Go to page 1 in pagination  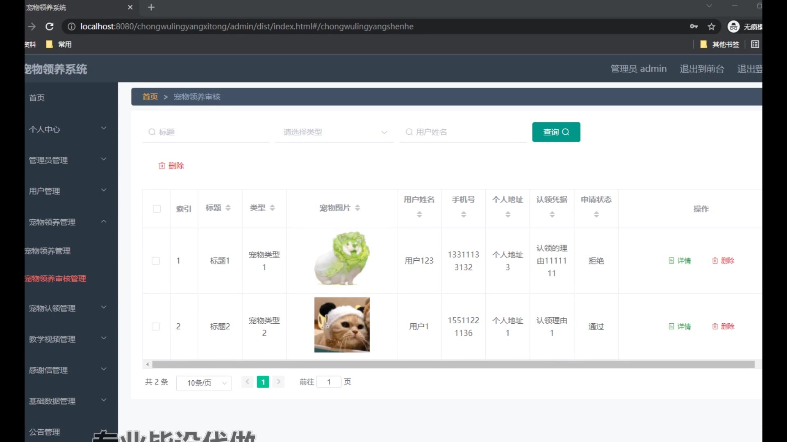[x=263, y=382]
